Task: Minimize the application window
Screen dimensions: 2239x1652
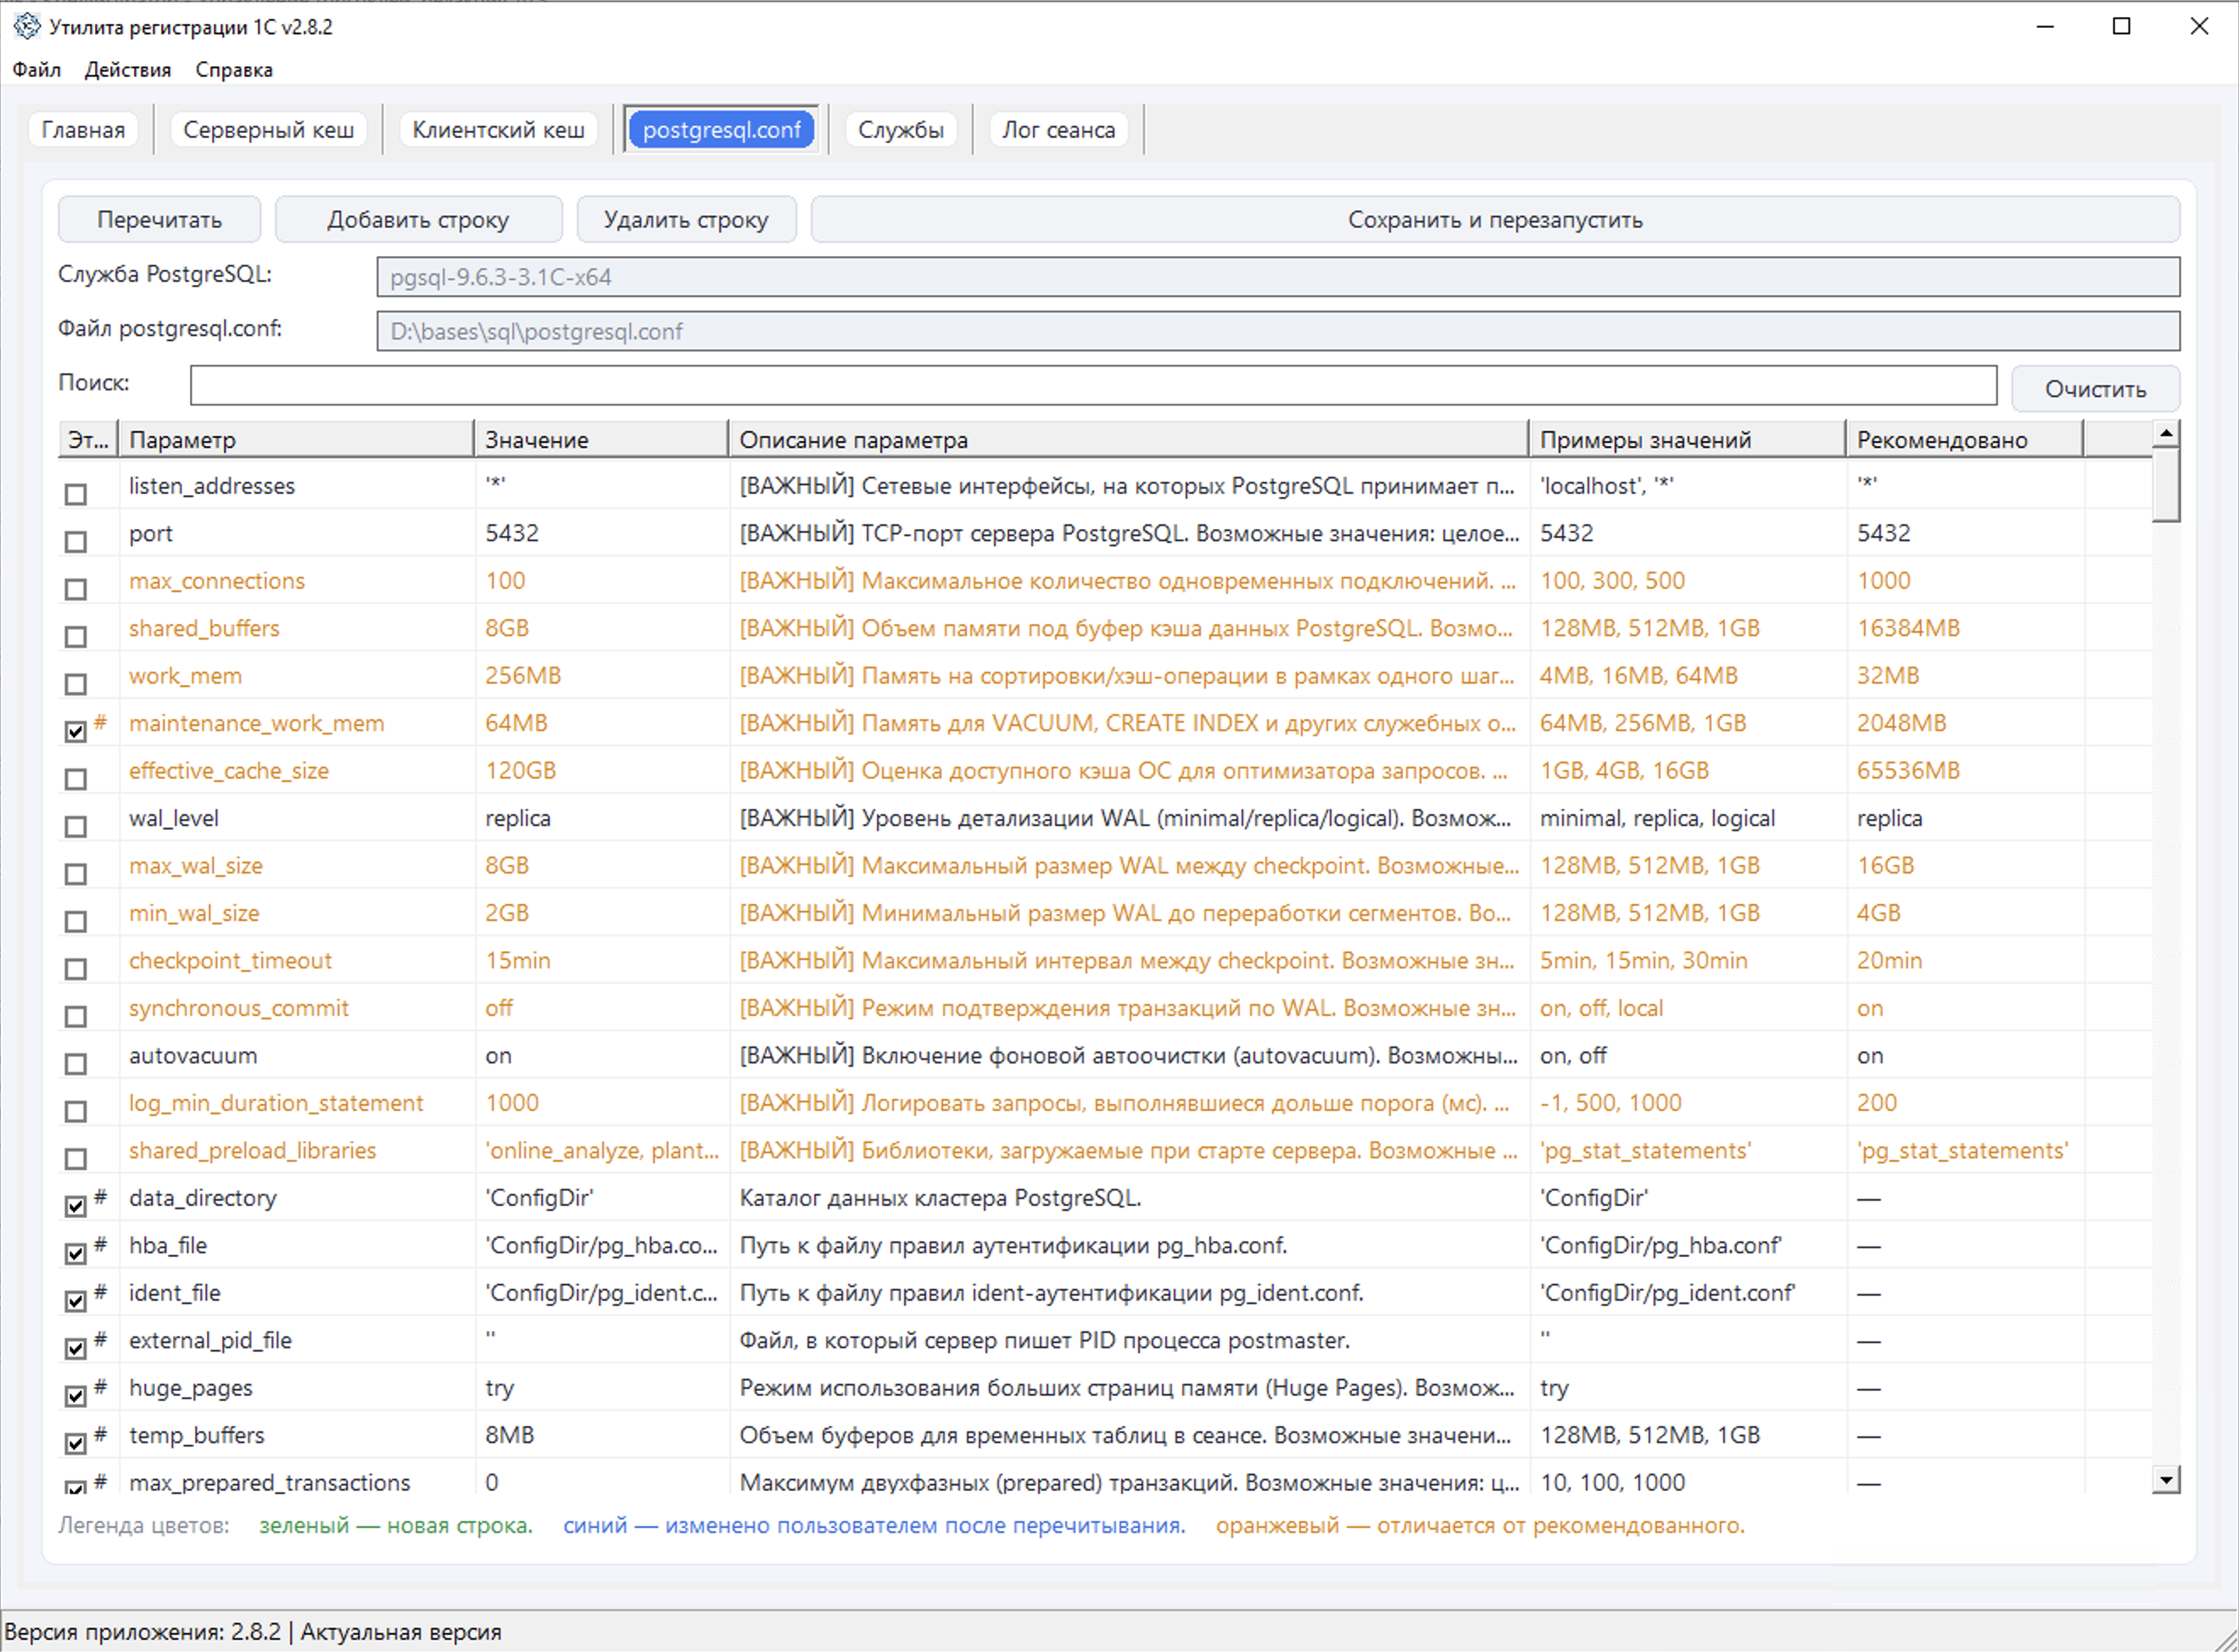Action: (2045, 27)
